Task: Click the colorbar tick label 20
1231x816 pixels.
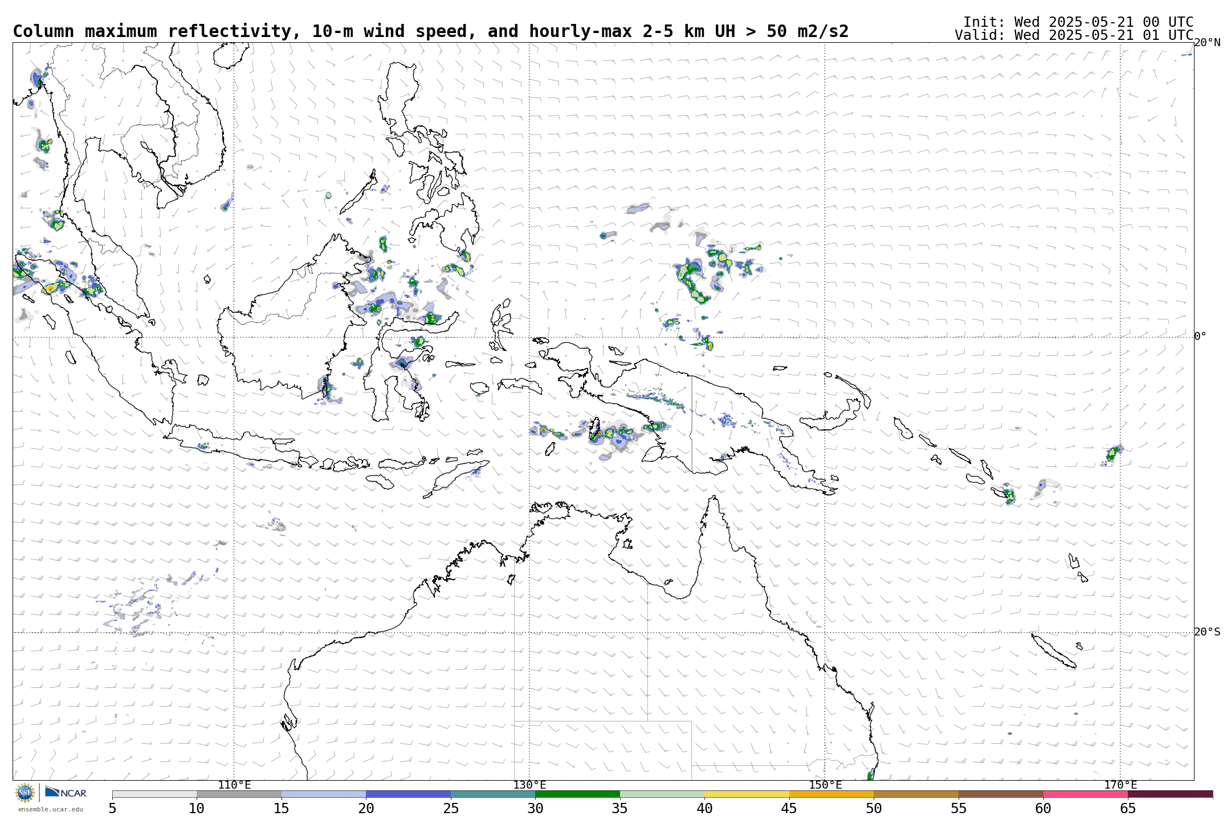Action: coord(366,809)
